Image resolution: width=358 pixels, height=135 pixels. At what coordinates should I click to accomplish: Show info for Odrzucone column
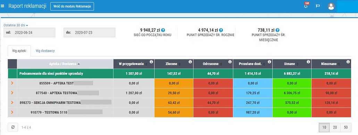(230, 62)
